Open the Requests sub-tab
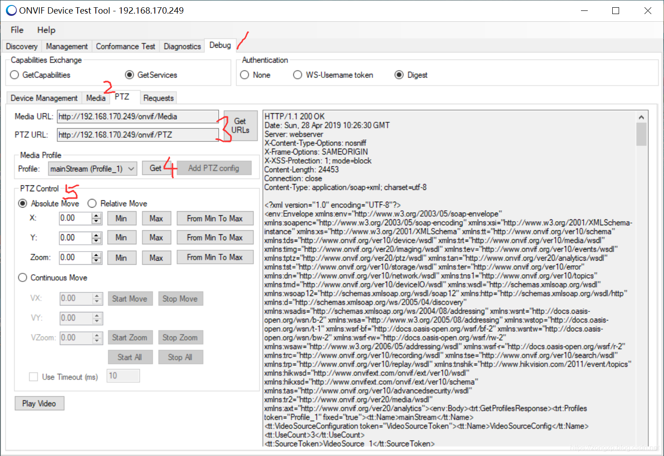664x456 pixels. pos(158,98)
